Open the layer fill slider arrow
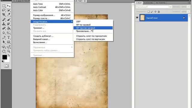This screenshot has height=108, width=192. click(x=188, y=12)
